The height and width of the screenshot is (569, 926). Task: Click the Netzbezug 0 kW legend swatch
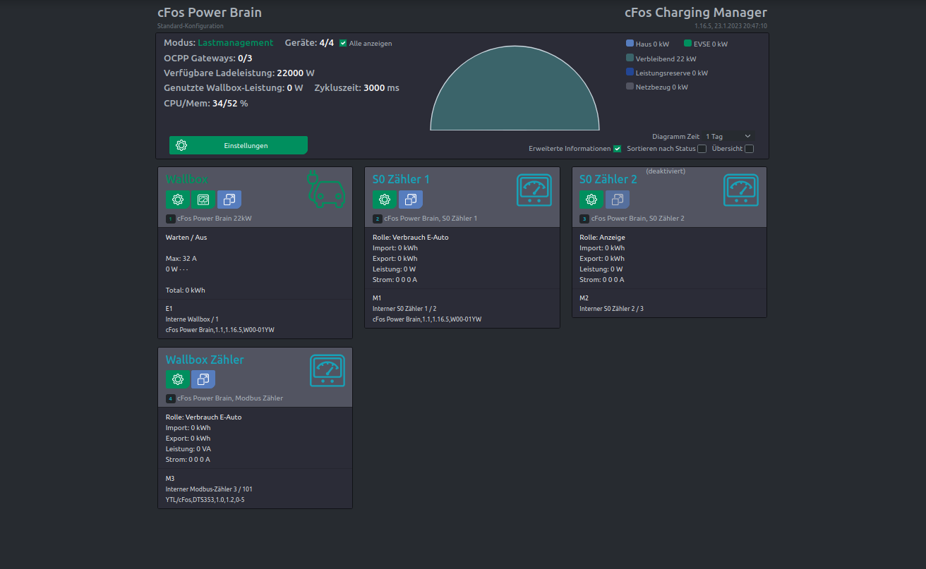coord(630,87)
